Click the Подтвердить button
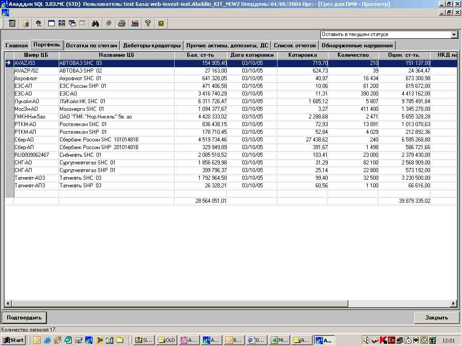The height and width of the screenshot is (346, 462). pos(24,318)
